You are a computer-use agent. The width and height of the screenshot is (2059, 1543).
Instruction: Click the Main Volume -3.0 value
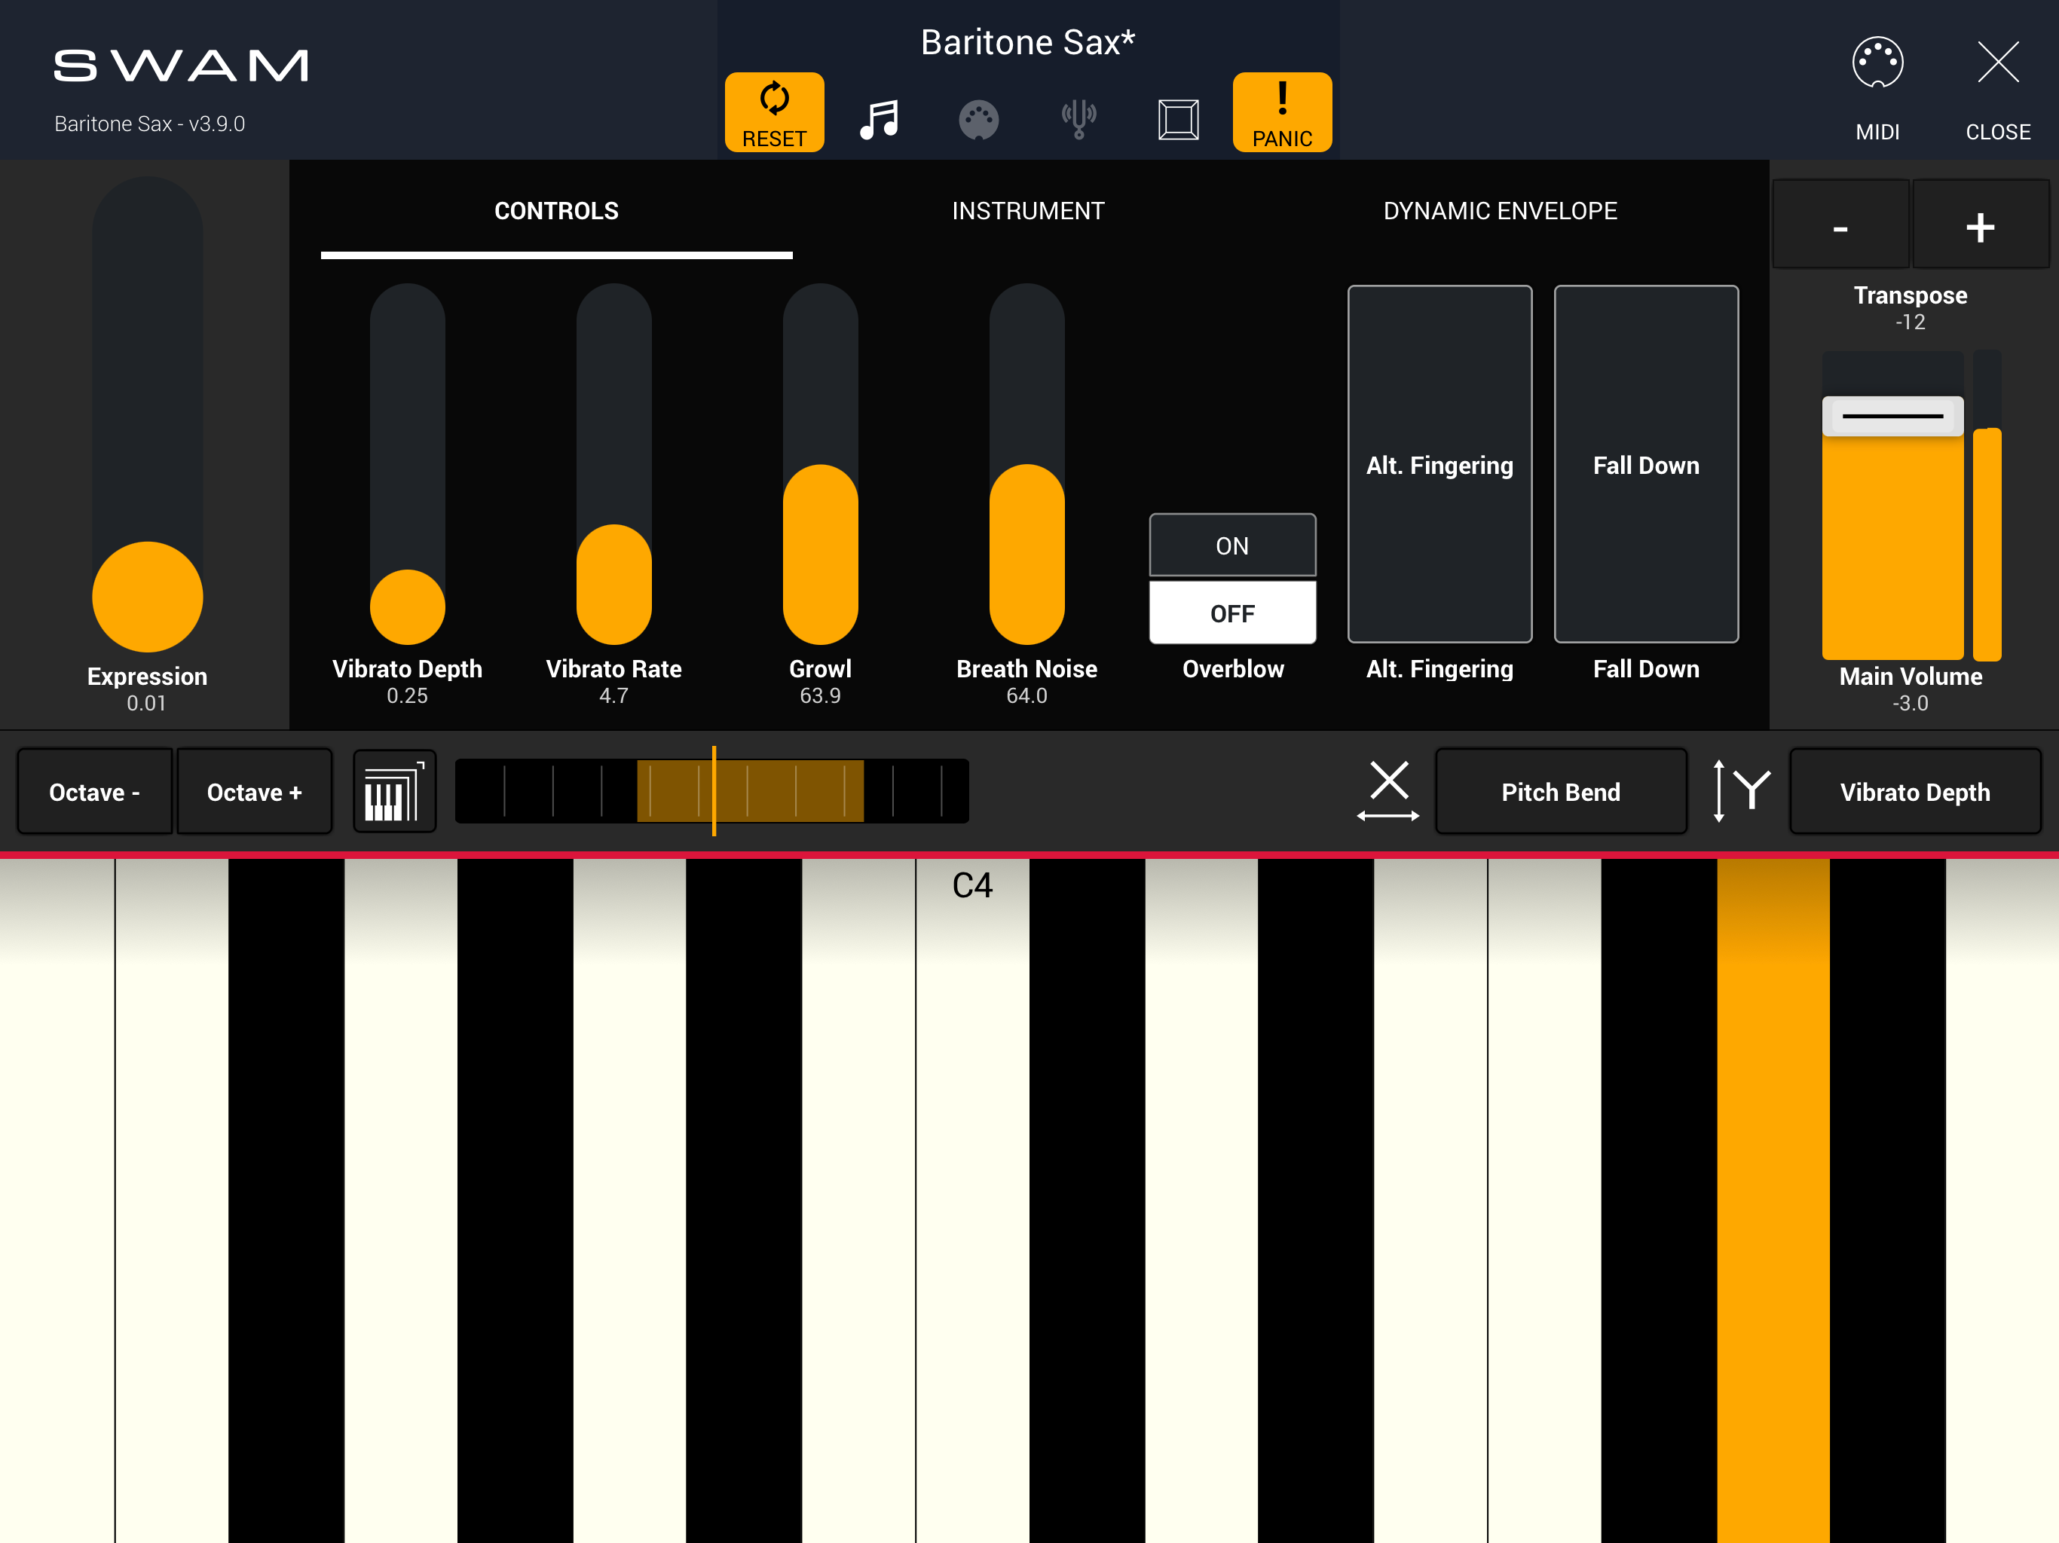1910,703
